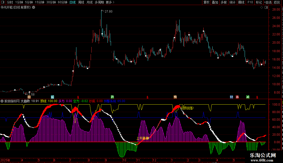Click the 财 event marker icon
Screen dimensions: 283x163
click(232, 97)
